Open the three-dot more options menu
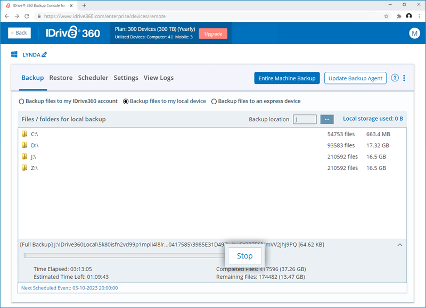The width and height of the screenshot is (426, 308). tap(404, 78)
